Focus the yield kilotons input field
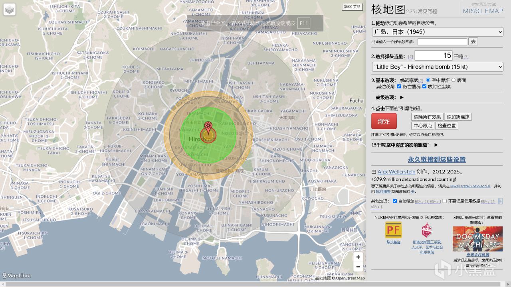The height and width of the screenshot is (287, 511). pos(434,55)
